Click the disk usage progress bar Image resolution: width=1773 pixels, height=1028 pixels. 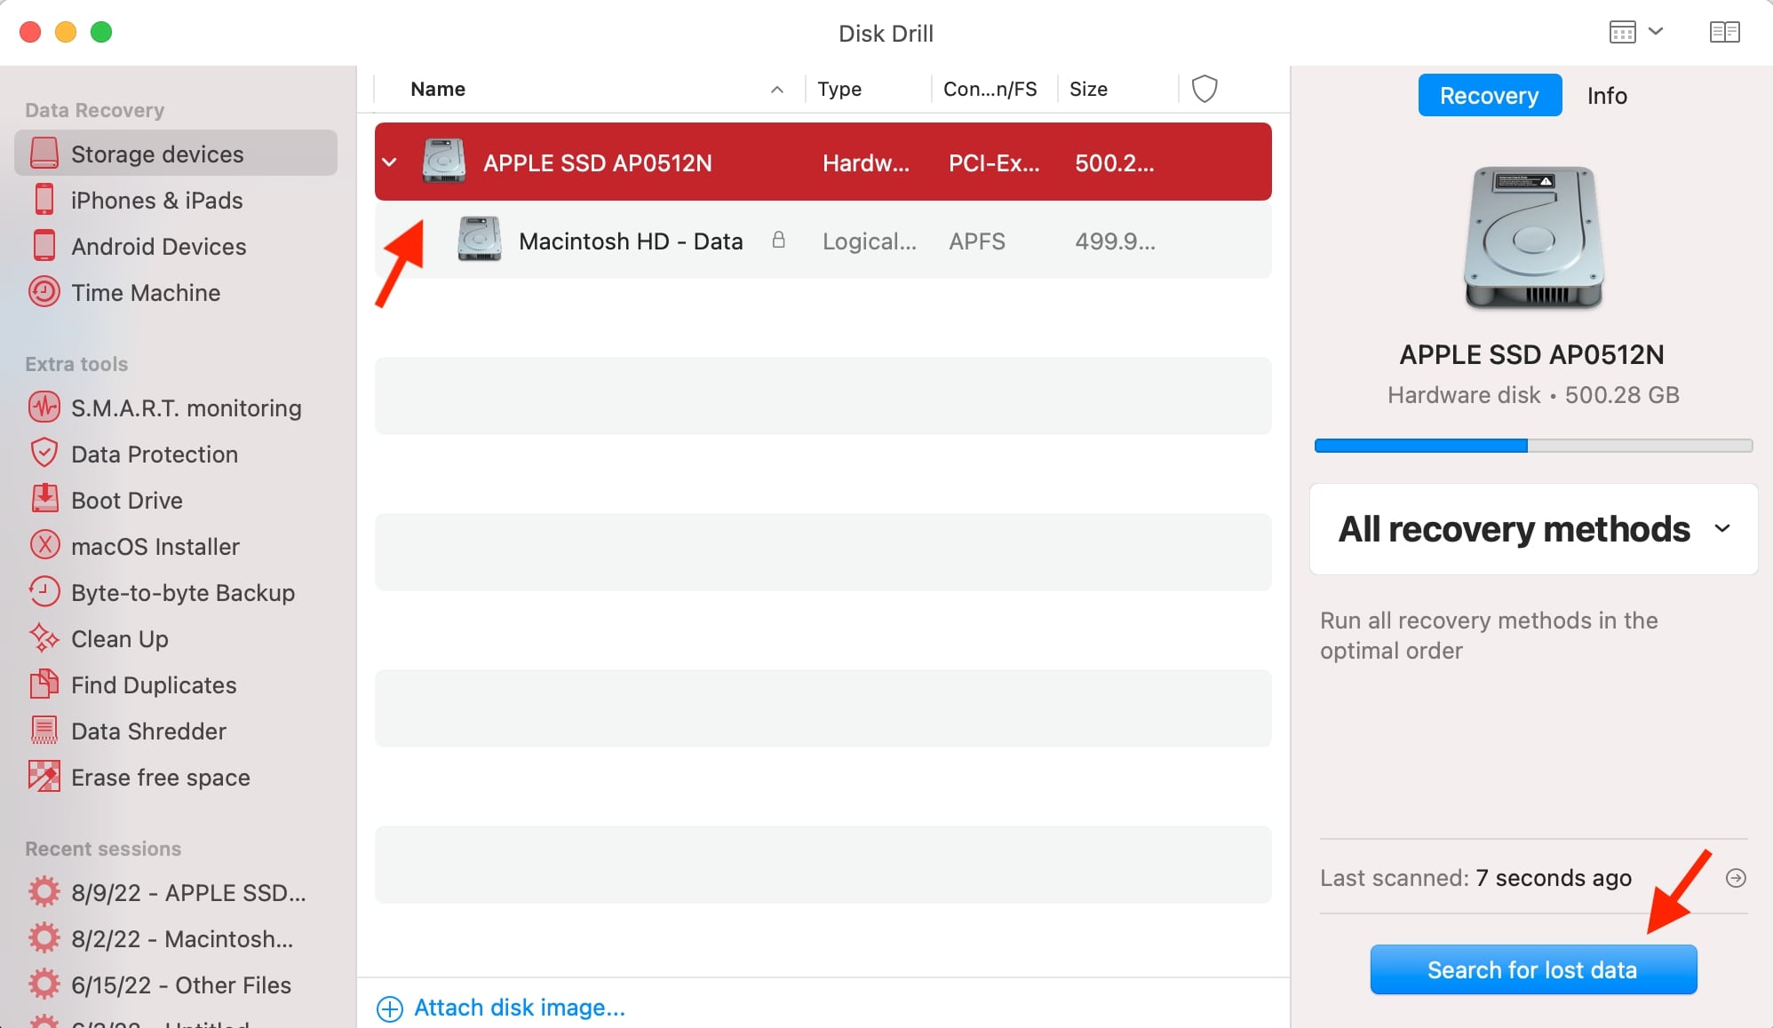(x=1533, y=446)
